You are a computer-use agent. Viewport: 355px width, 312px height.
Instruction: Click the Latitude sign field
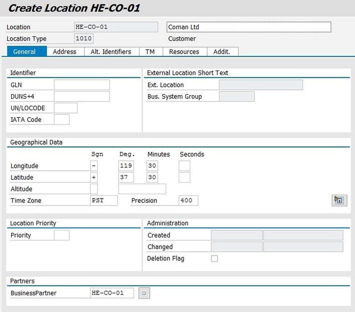point(94,177)
